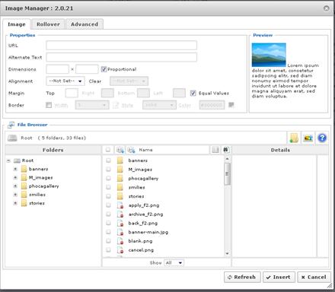Image resolution: width=335 pixels, height=292 pixels.
Task: Toggle the Equal Values checkbox
Action: pyautogui.click(x=193, y=93)
